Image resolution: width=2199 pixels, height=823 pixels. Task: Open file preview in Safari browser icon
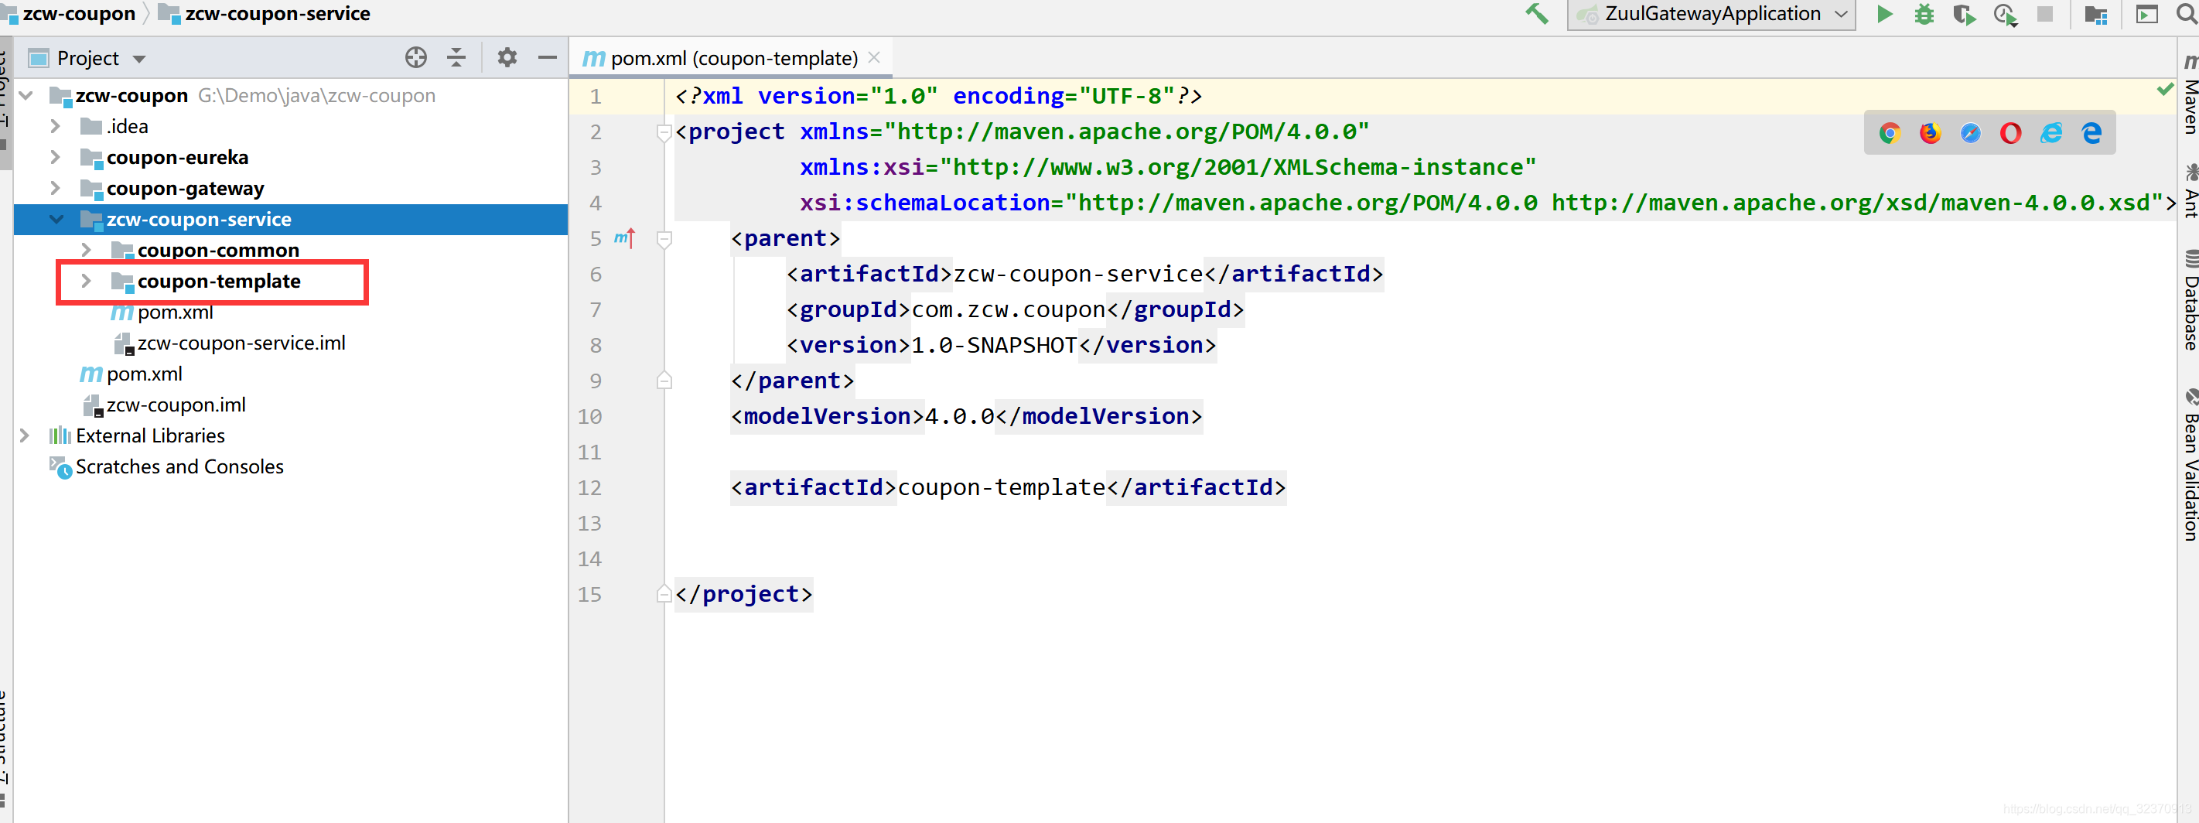[1970, 132]
